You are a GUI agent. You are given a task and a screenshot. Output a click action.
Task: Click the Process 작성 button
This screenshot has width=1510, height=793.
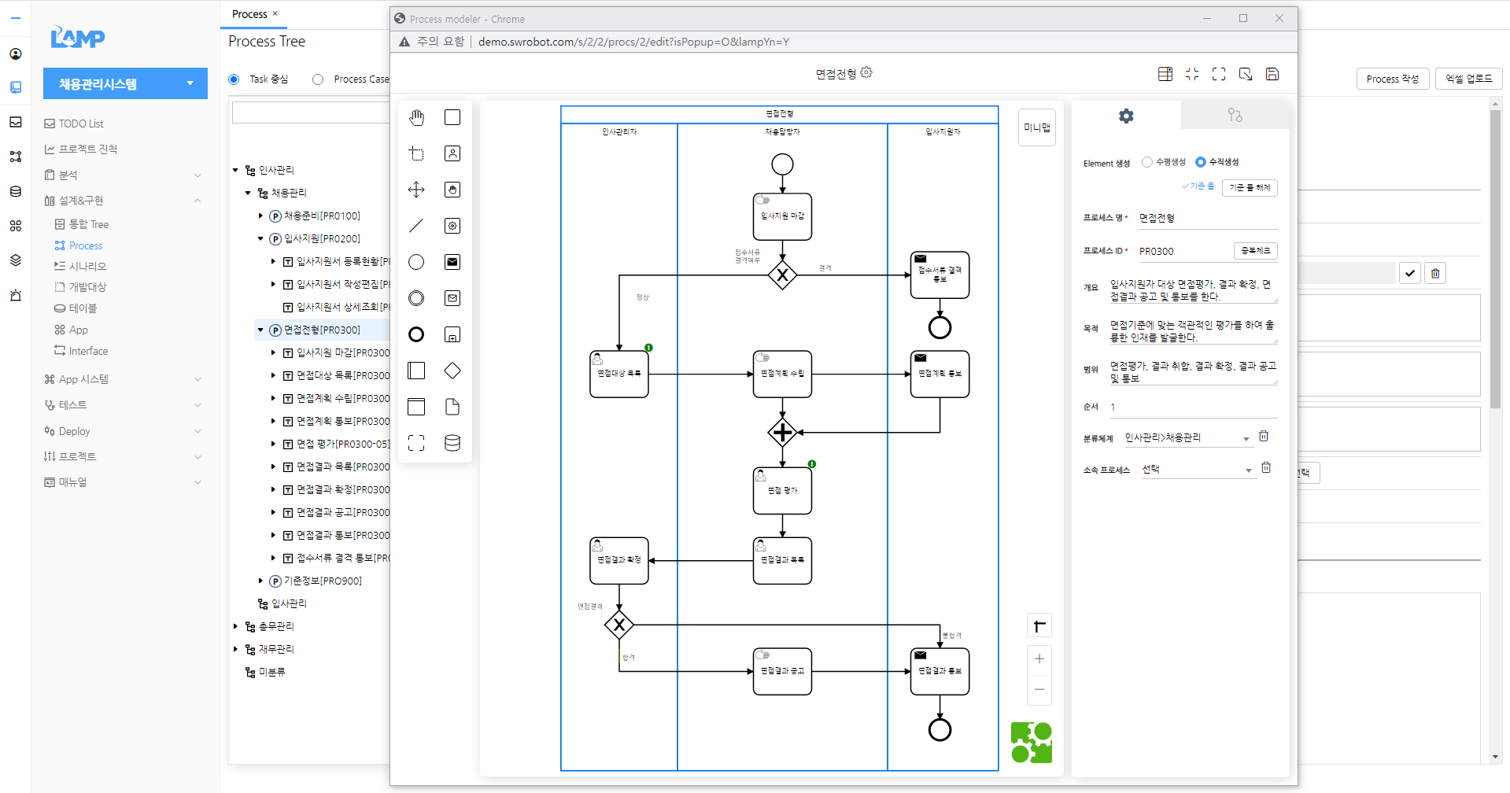click(x=1392, y=79)
